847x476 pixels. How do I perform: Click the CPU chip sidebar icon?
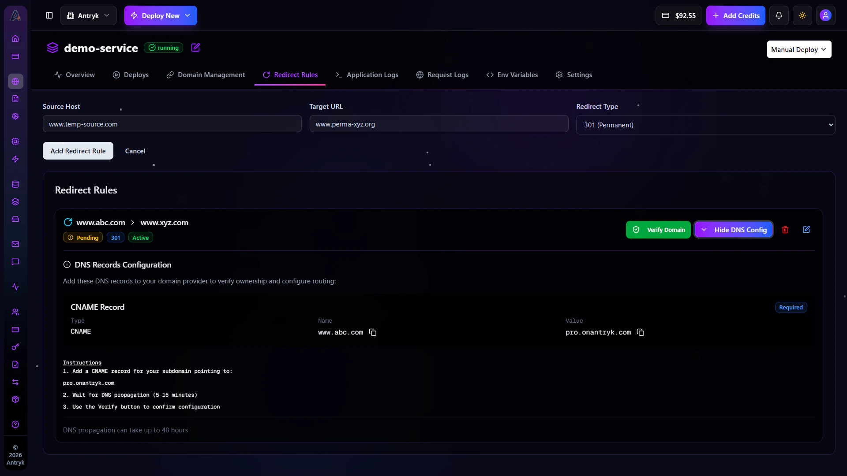pos(15,141)
